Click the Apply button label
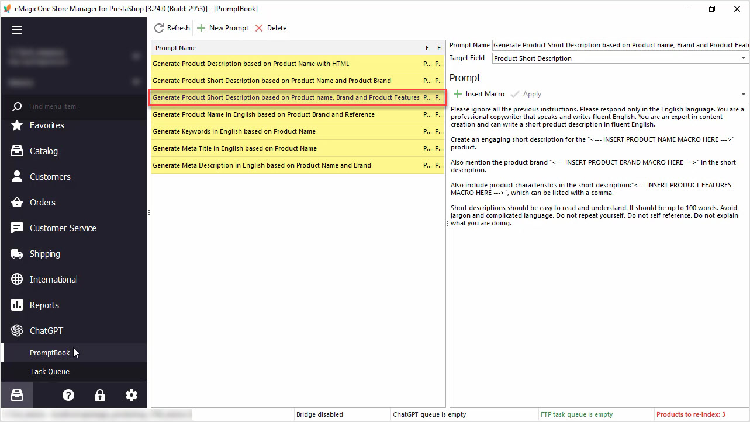The height and width of the screenshot is (422, 750). (x=532, y=94)
